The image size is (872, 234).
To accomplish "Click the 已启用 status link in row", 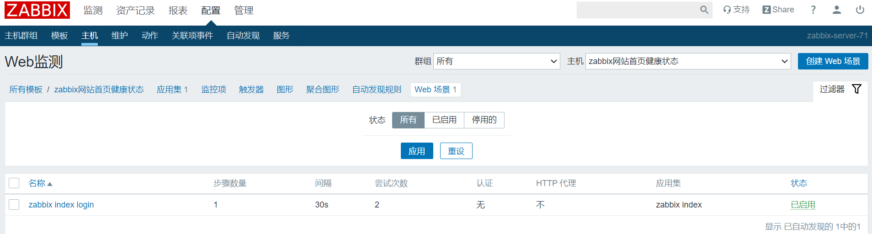I will tap(803, 205).
